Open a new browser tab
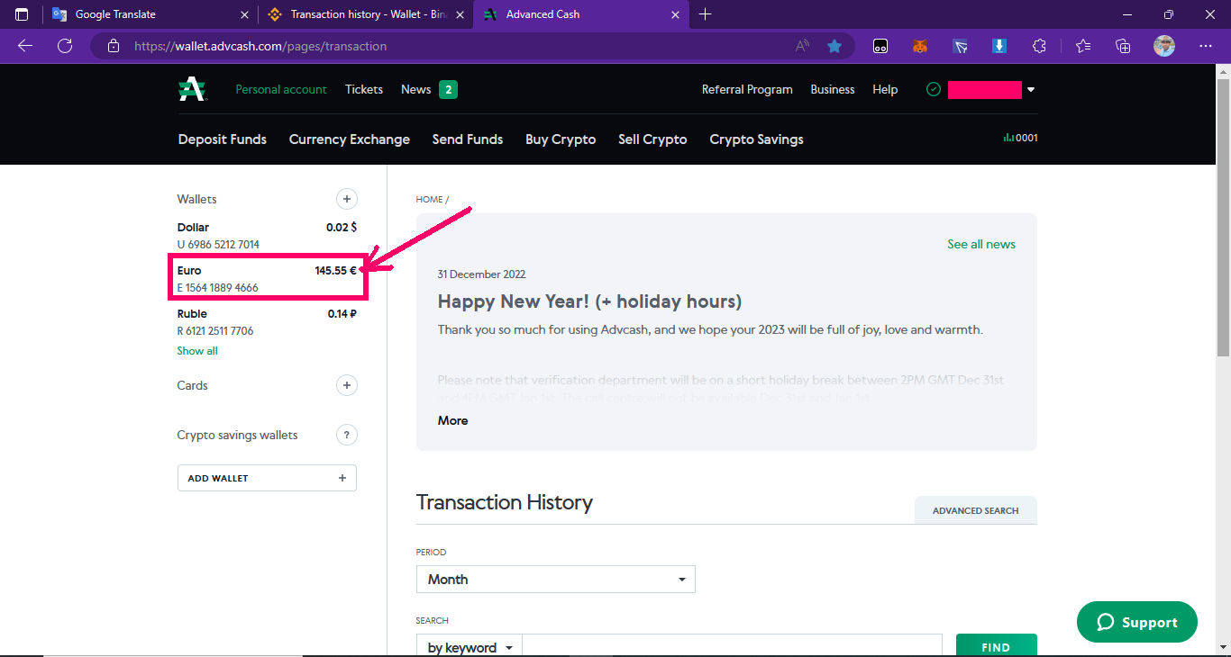Viewport: 1231px width, 657px height. (x=706, y=14)
